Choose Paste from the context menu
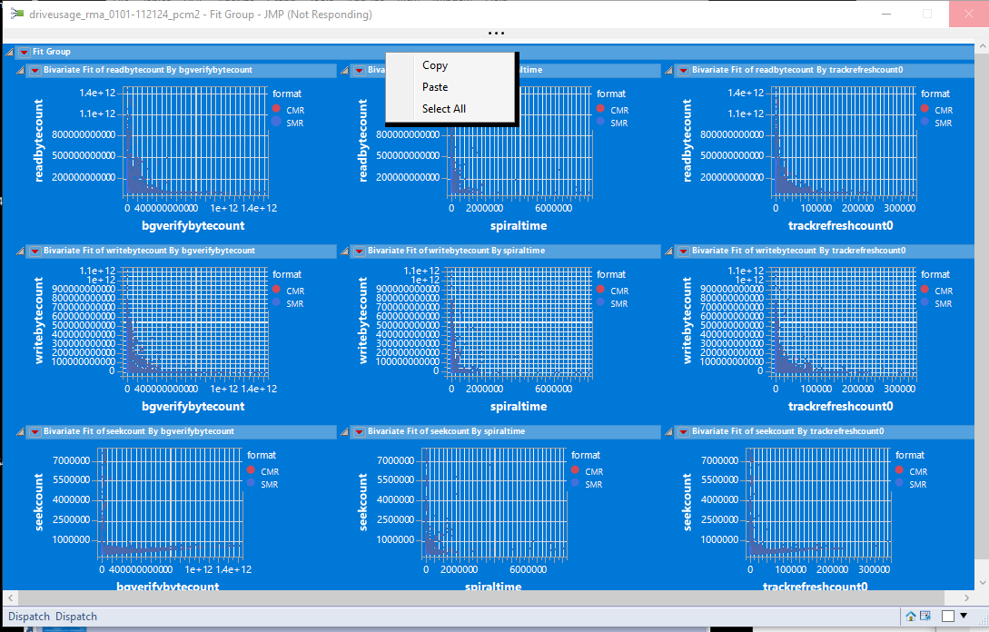989x632 pixels. [435, 86]
